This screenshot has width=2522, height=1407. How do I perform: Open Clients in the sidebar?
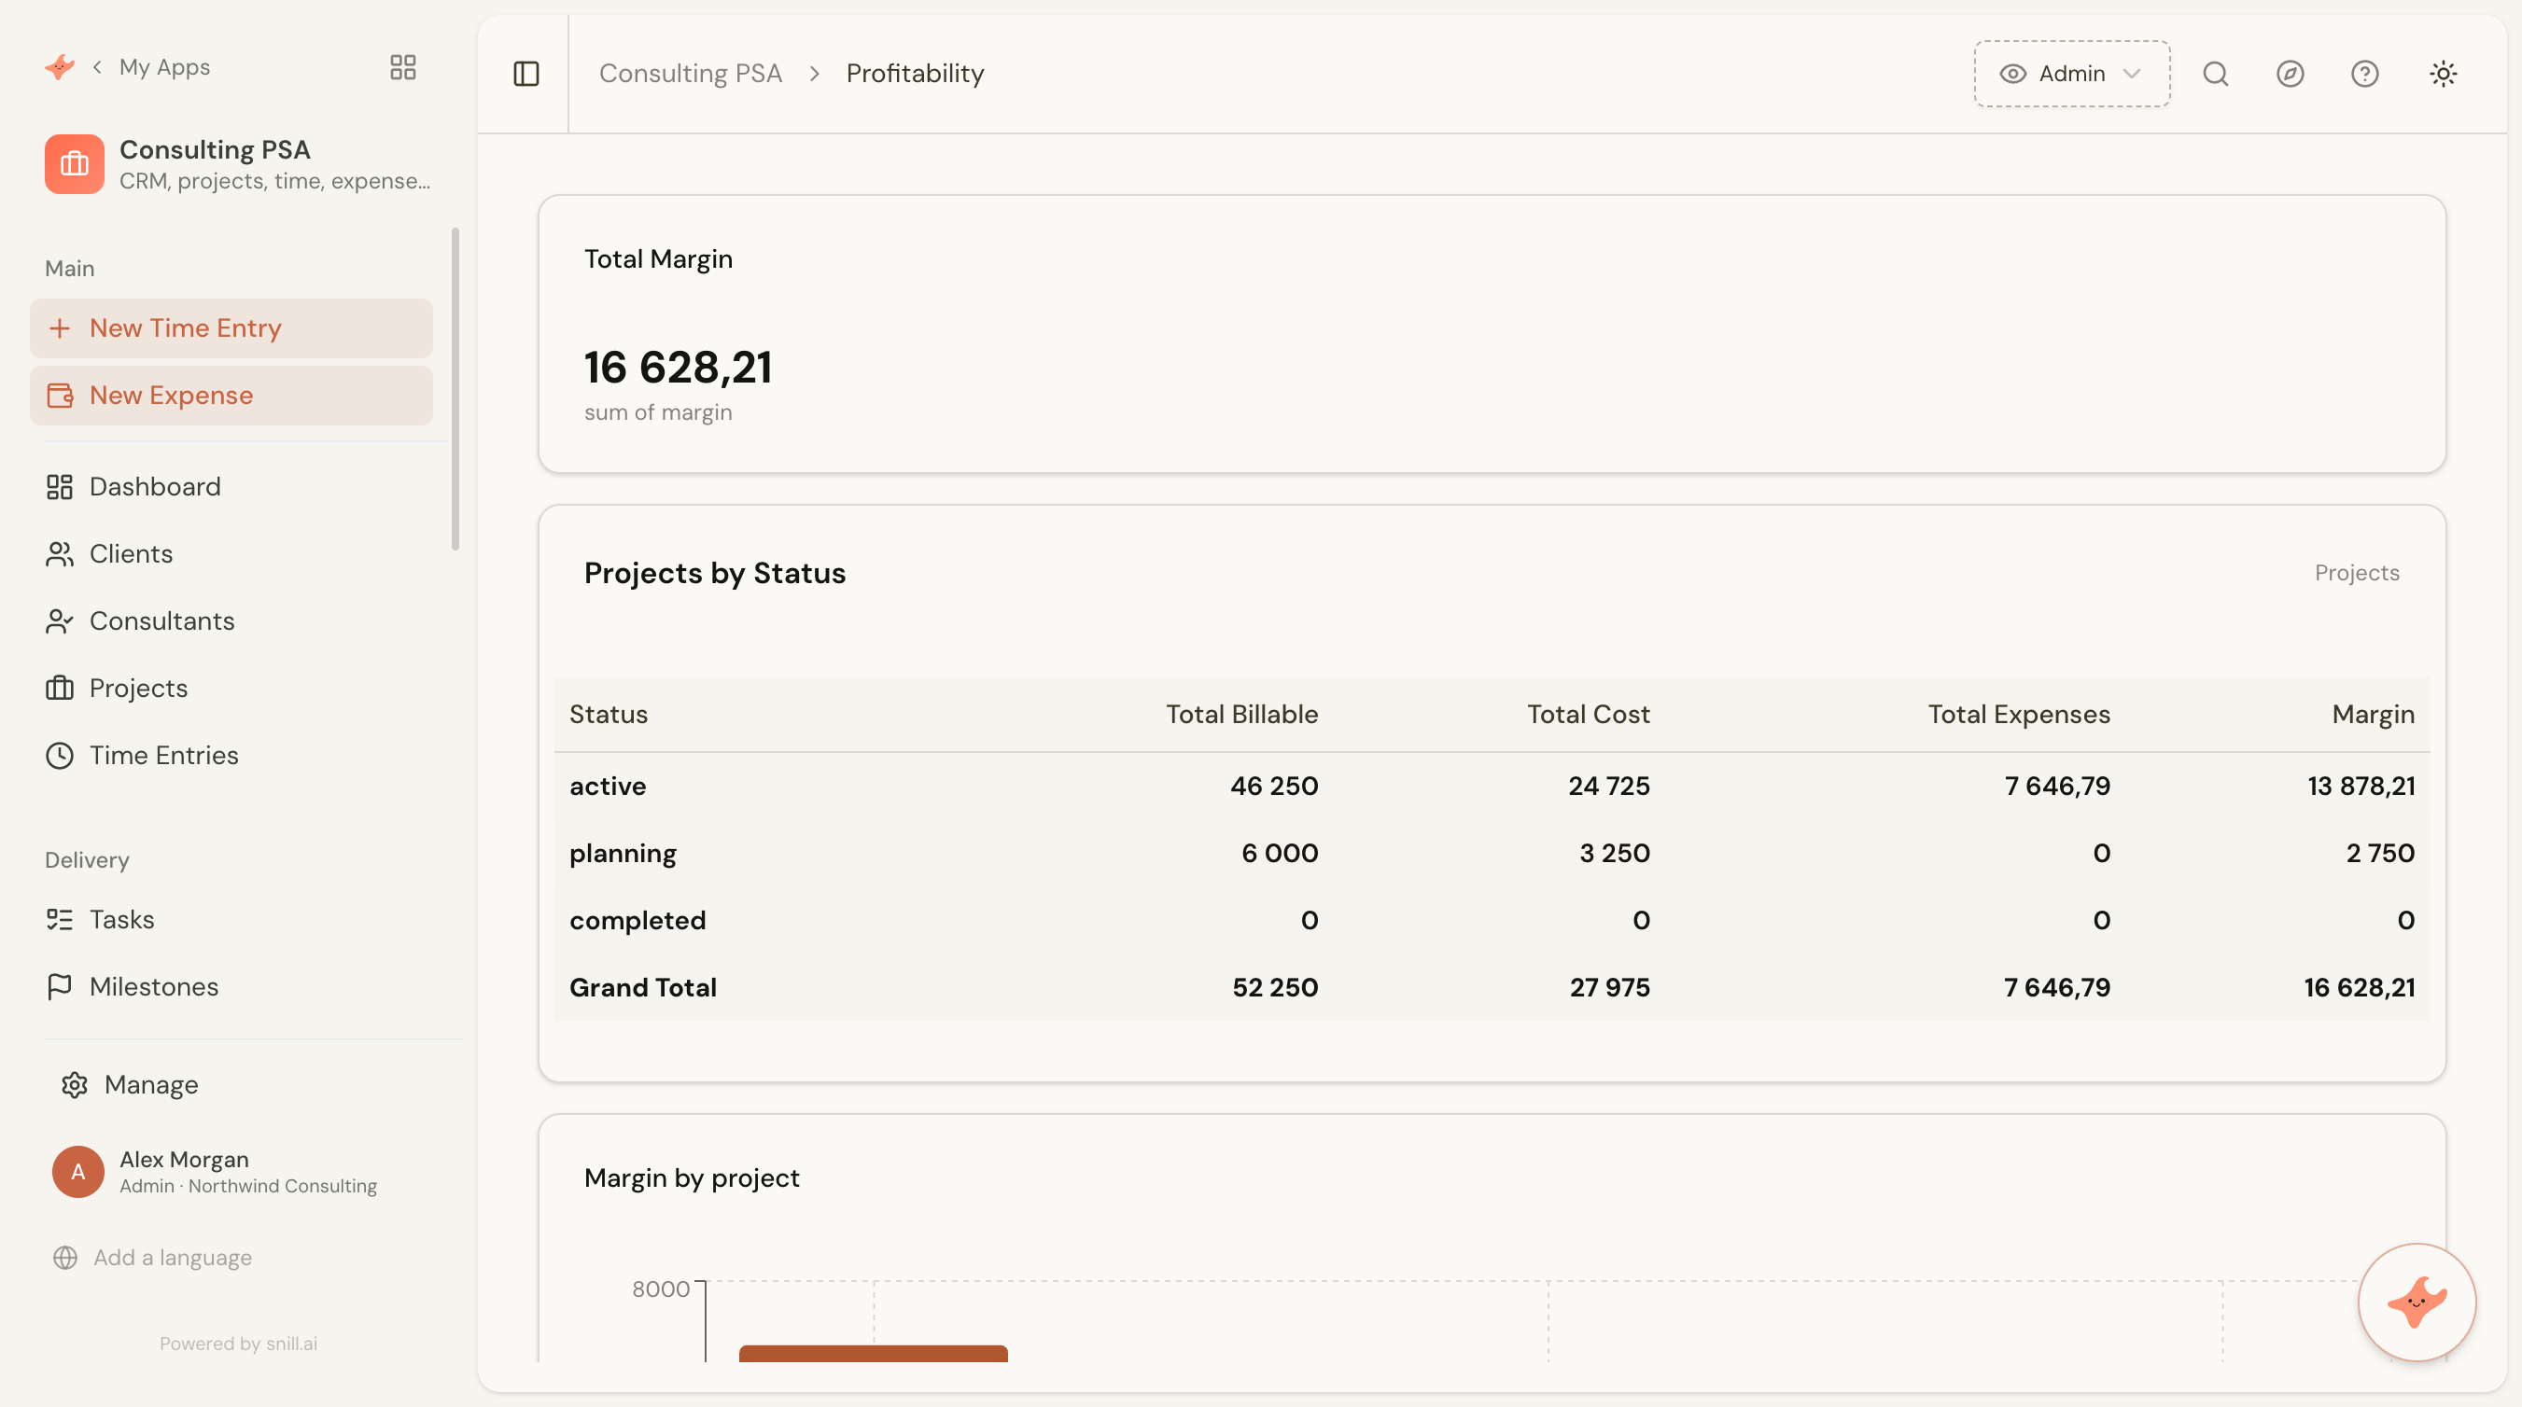click(231, 554)
